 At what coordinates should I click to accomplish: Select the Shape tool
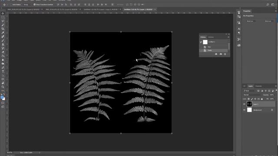coord(3,79)
